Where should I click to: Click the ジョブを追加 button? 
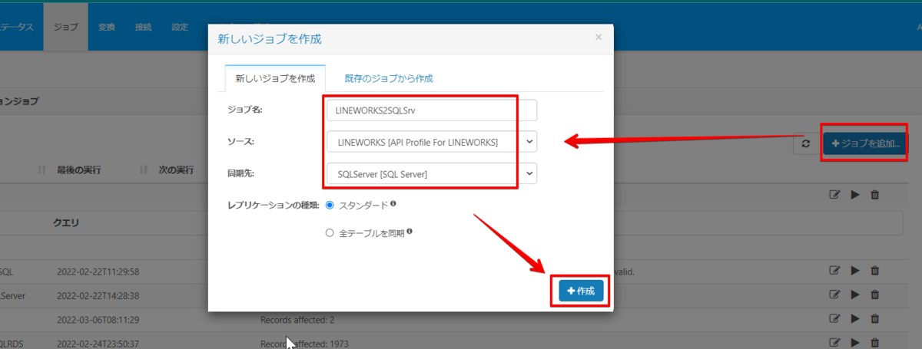[x=864, y=143]
